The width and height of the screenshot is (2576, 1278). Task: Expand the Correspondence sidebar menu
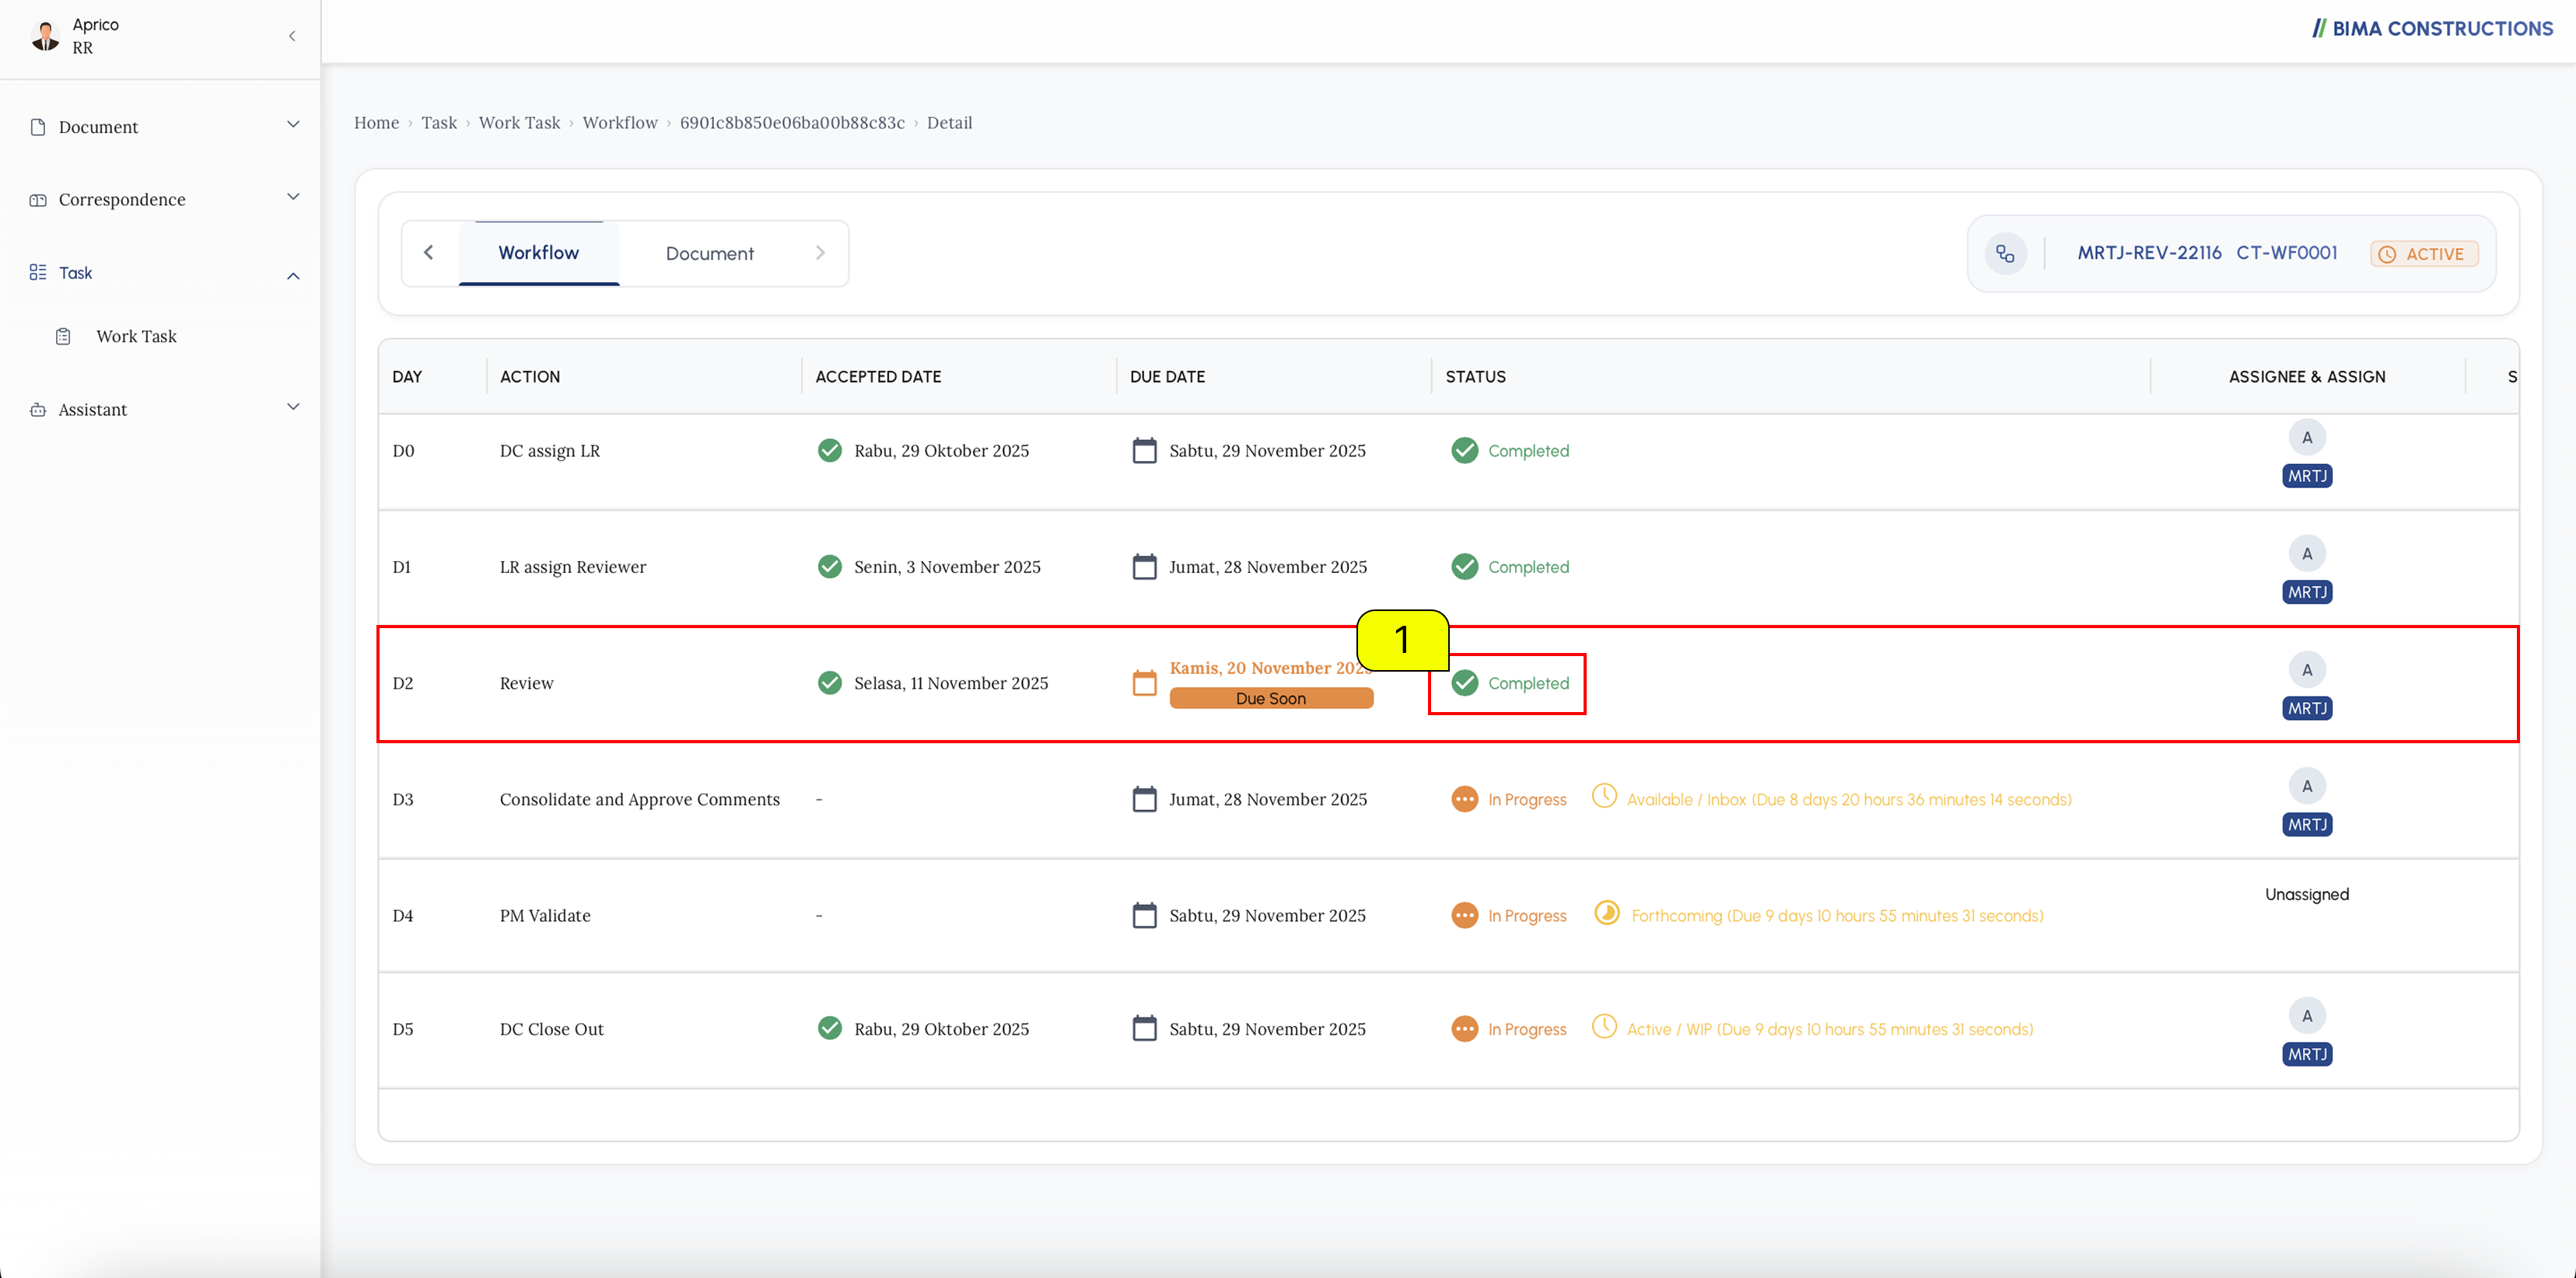coord(293,197)
